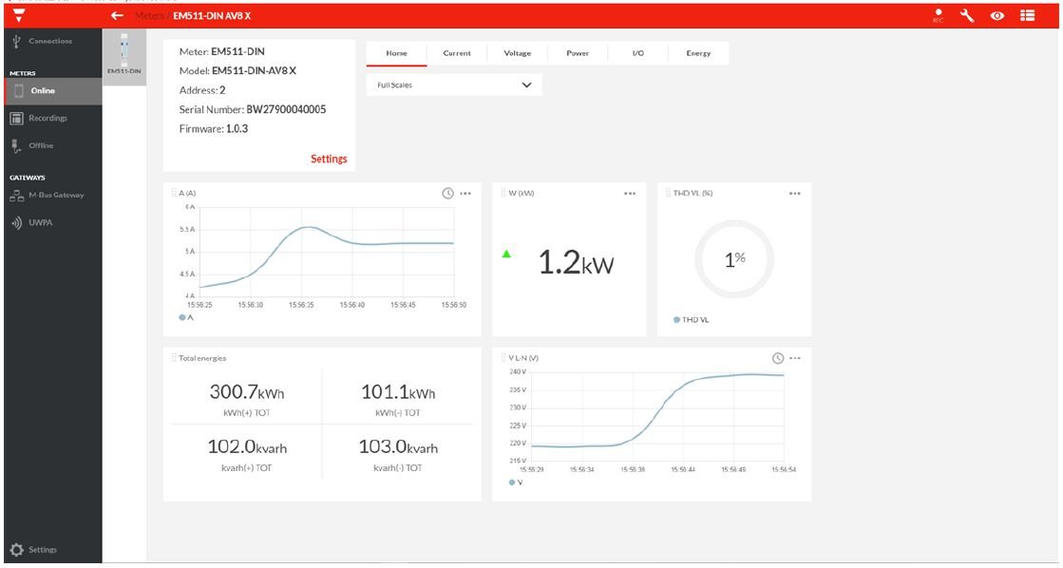Click the clock icon on A (A) chart

pyautogui.click(x=447, y=193)
